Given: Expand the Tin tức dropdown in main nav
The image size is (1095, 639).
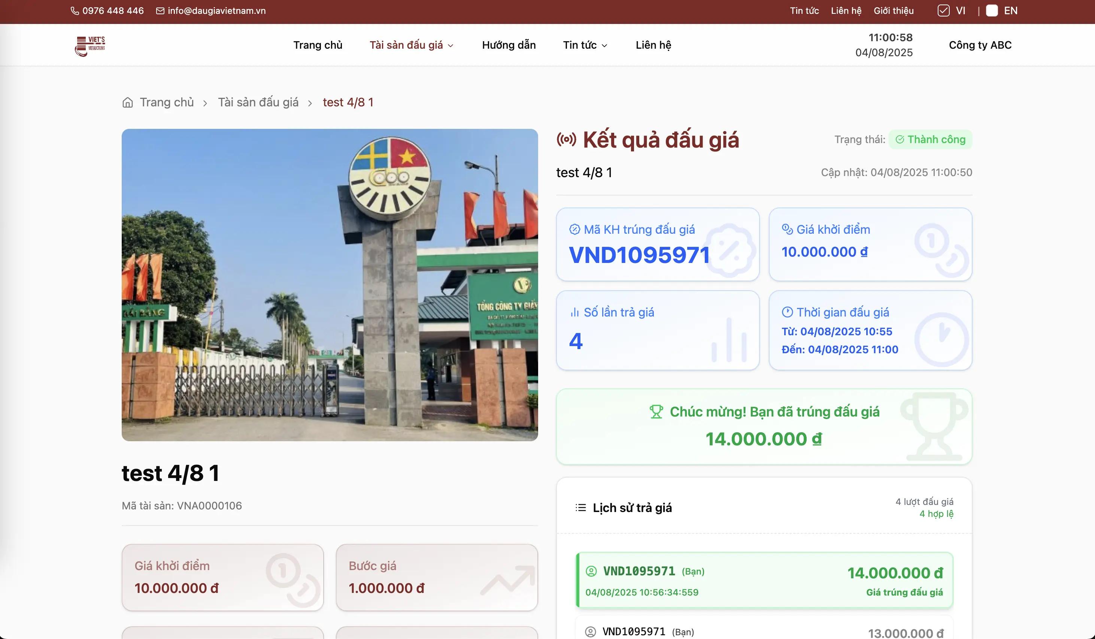Looking at the screenshot, I should tap(585, 45).
